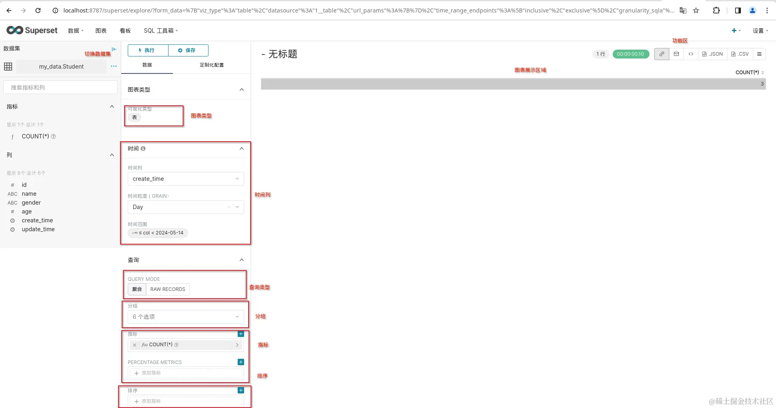Click plus icon beside 排序 label
776x408 pixels.
(x=241, y=390)
